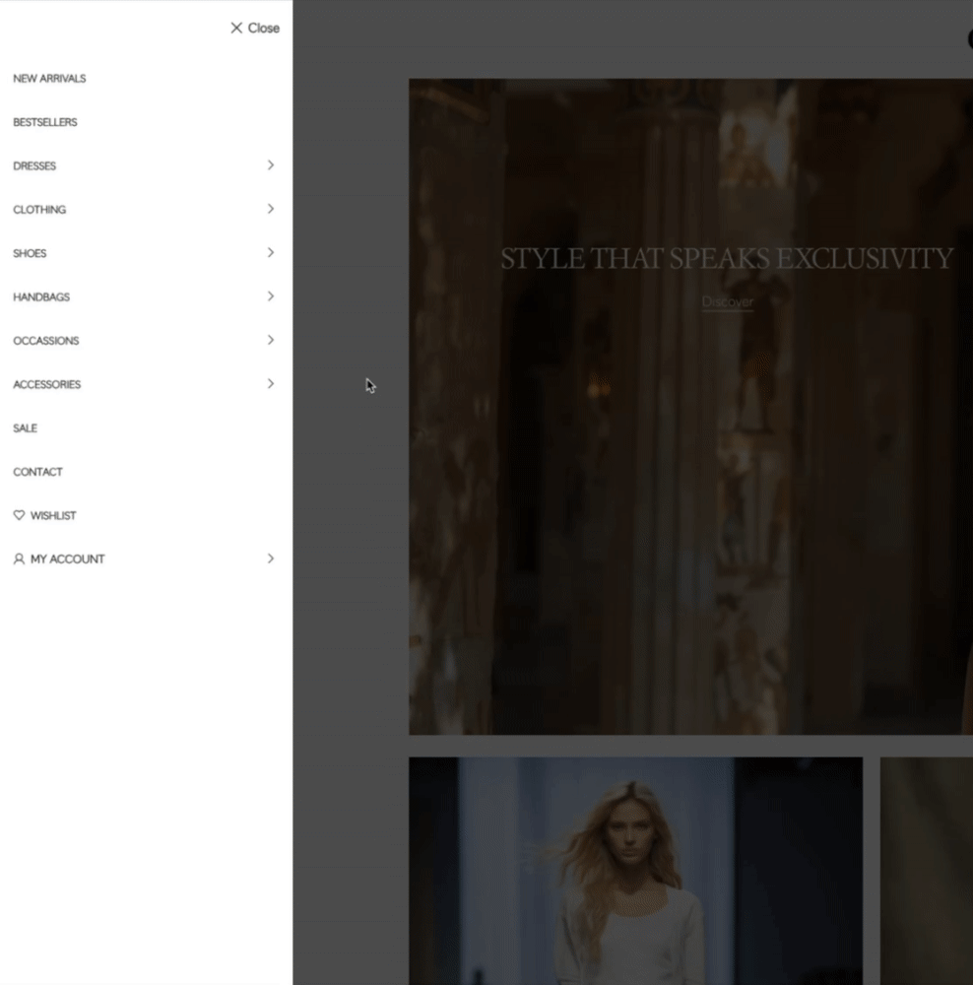Screen dimensions: 973x985
Task: Open the My Account label
Action: point(67,559)
